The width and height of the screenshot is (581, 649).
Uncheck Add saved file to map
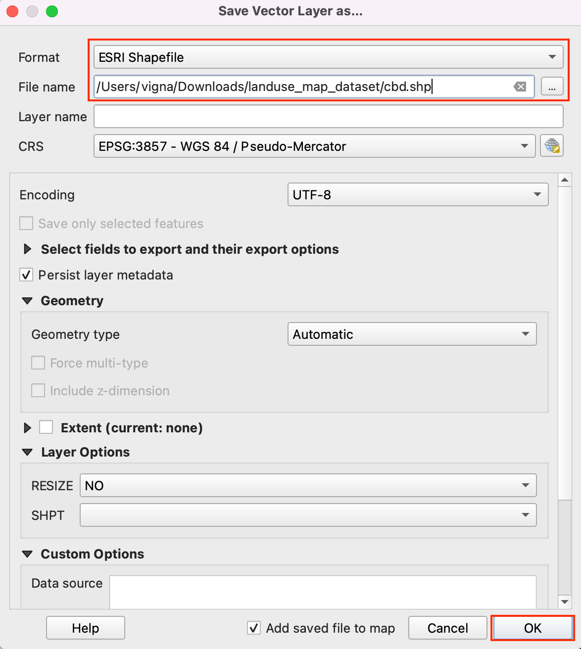click(254, 628)
